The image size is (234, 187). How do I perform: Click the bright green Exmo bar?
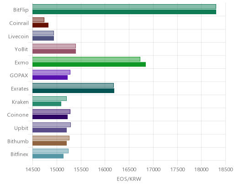click(x=89, y=65)
